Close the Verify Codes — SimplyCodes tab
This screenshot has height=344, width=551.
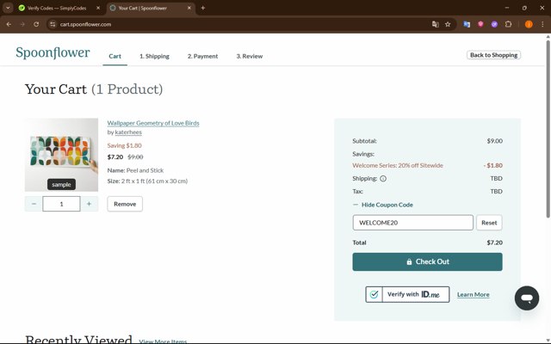pyautogui.click(x=98, y=8)
